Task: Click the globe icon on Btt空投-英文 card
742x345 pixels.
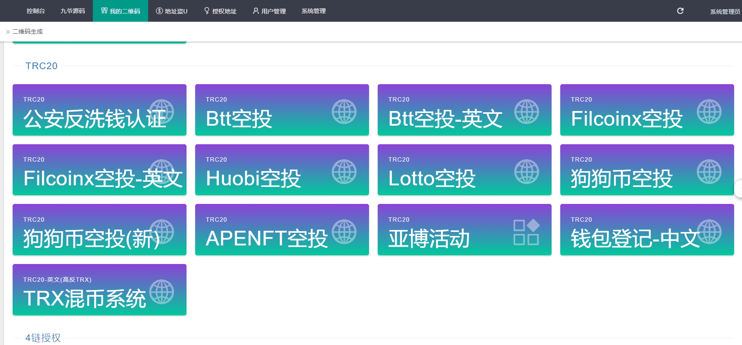Action: coord(526,111)
